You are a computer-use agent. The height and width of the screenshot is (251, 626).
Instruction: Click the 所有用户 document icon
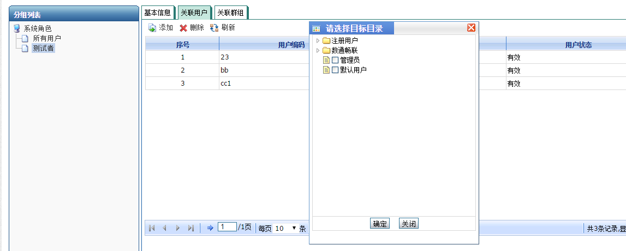point(25,39)
